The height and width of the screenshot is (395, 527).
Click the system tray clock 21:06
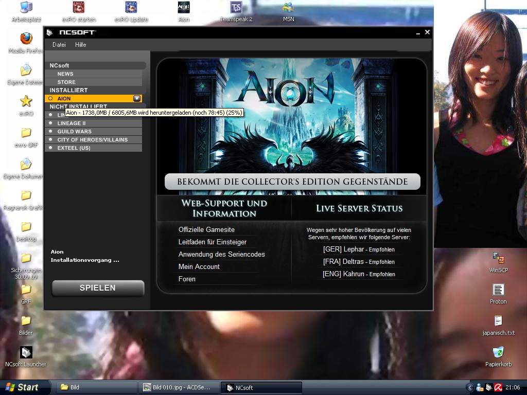[x=513, y=388]
